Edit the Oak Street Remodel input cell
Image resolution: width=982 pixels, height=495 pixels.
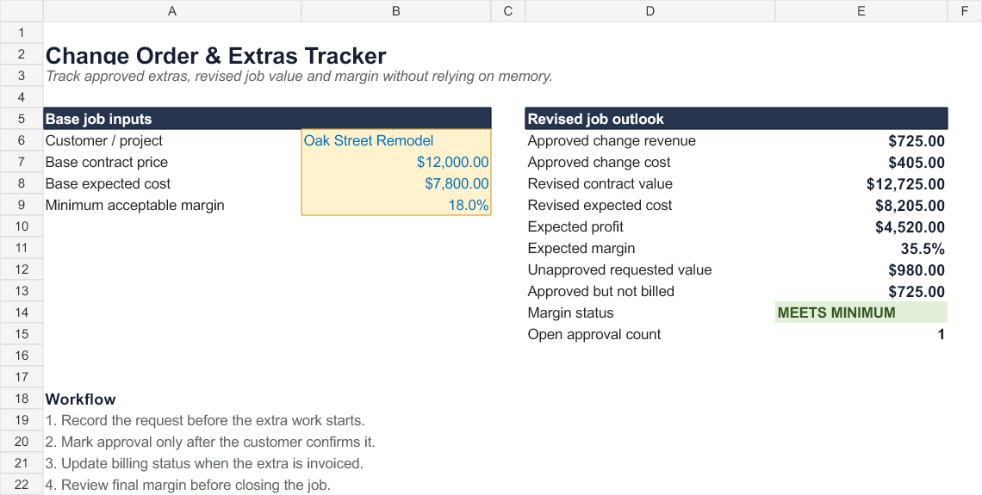395,141
